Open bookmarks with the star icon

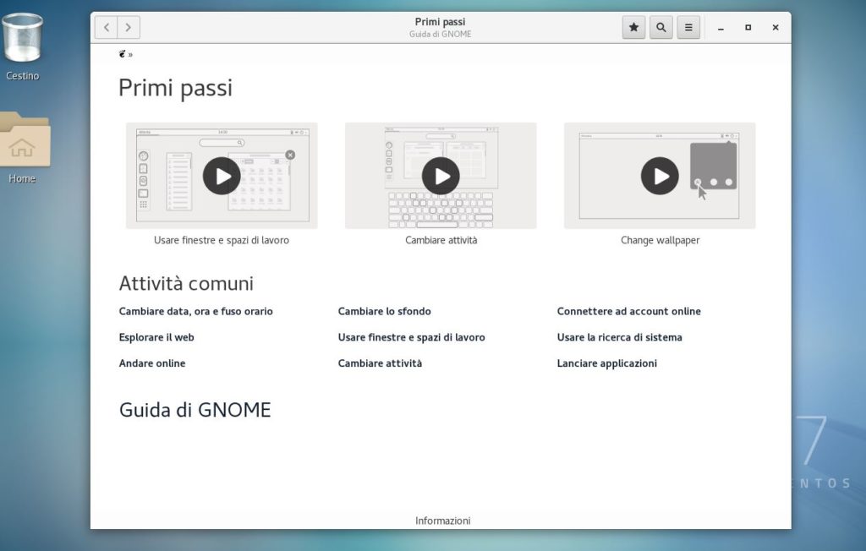click(633, 27)
